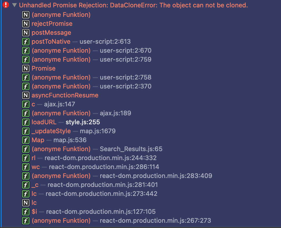
Task: Select the loadURL function name
Action: tap(44, 122)
